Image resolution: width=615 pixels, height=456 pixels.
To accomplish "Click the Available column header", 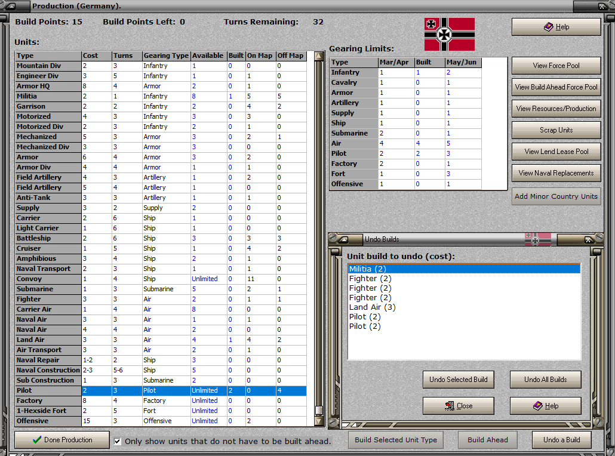I will coord(208,56).
